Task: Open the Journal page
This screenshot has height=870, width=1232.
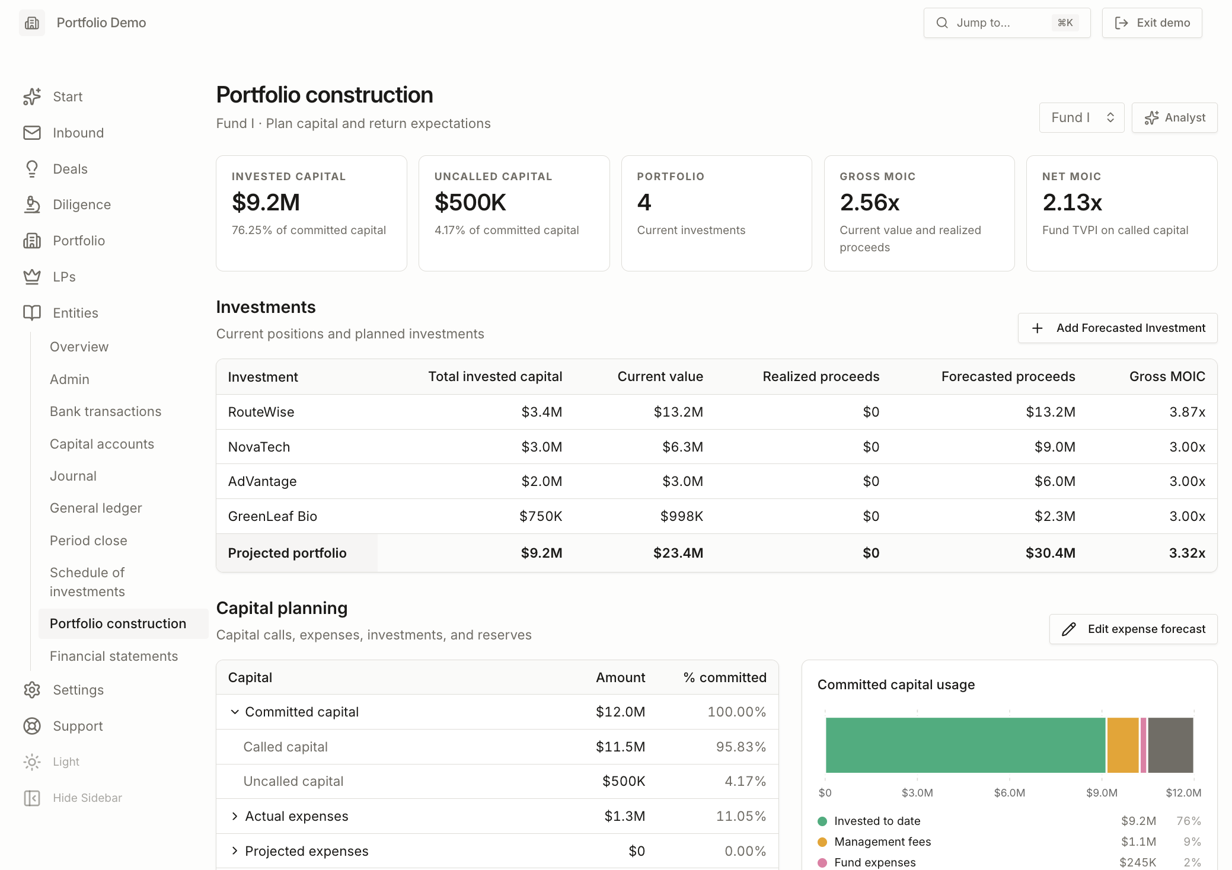Action: [x=73, y=476]
